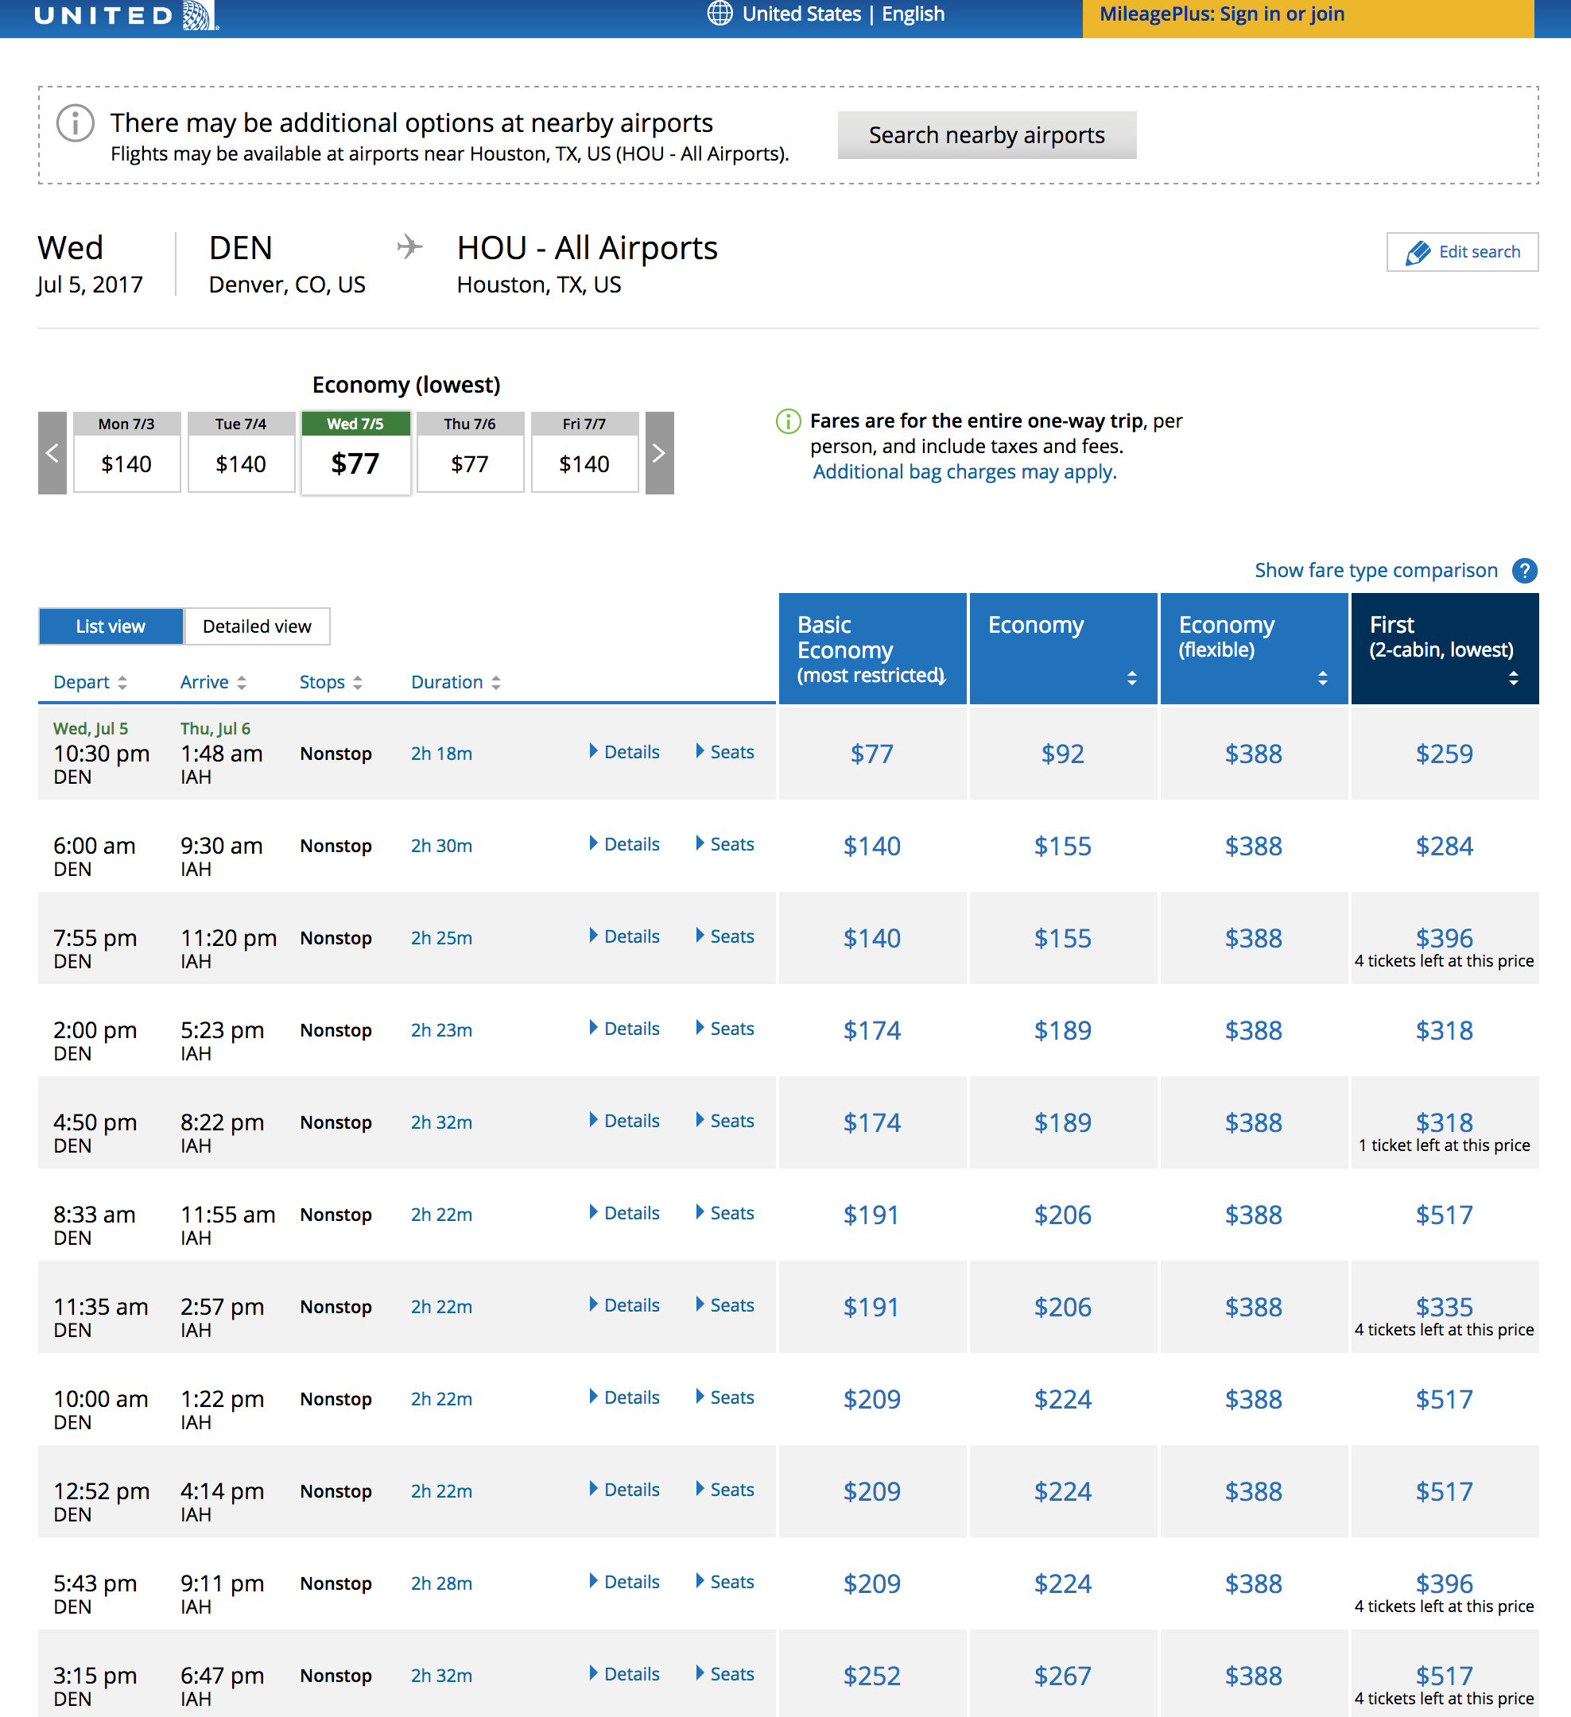Screen dimensions: 1571x1717
Task: Click the green fares info icon
Action: point(788,421)
